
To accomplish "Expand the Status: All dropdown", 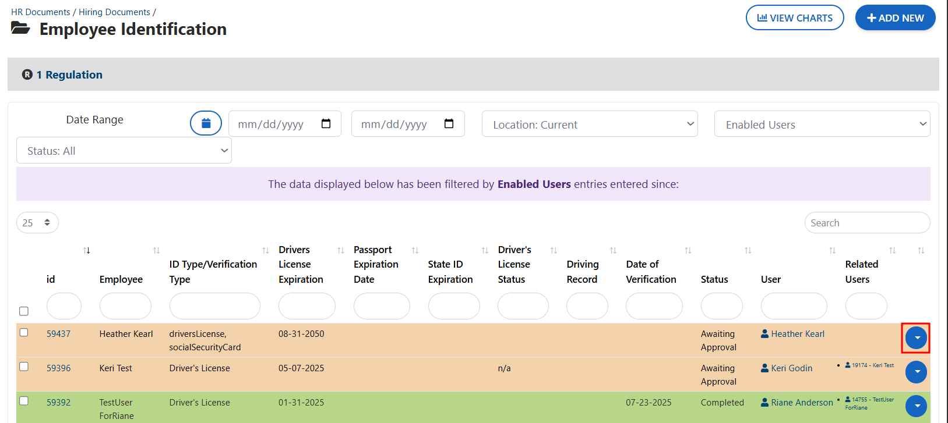I will (124, 151).
